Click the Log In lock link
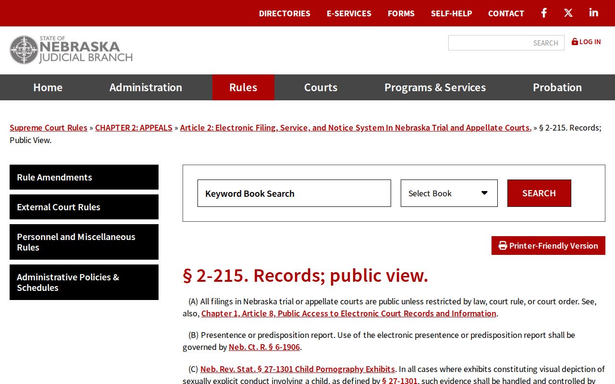 coord(586,42)
